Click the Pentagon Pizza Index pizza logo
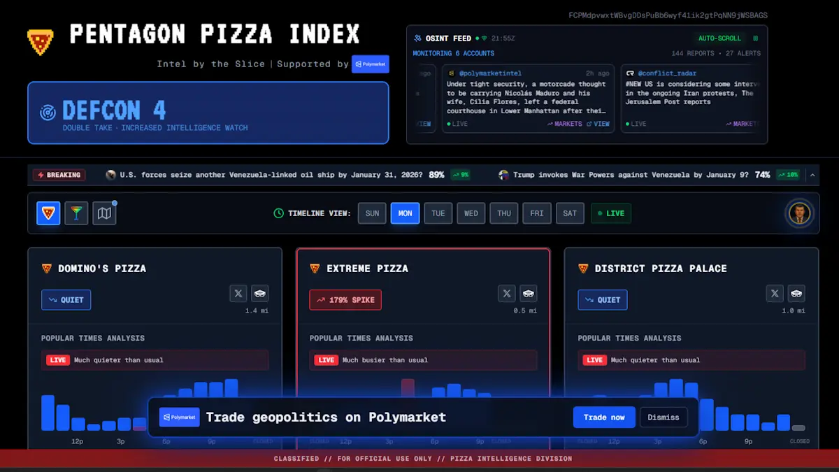 [41, 42]
